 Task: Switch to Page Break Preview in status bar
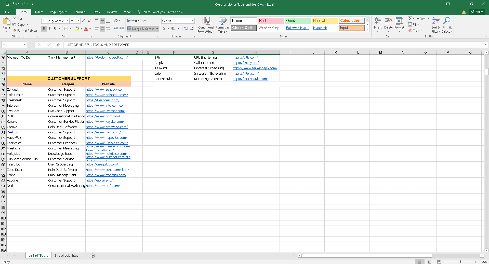439,262
